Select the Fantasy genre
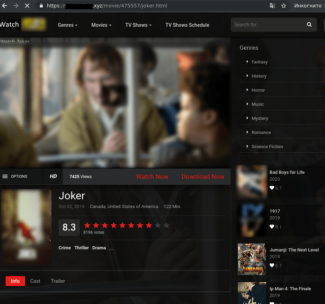The image size is (325, 304). 259,62
